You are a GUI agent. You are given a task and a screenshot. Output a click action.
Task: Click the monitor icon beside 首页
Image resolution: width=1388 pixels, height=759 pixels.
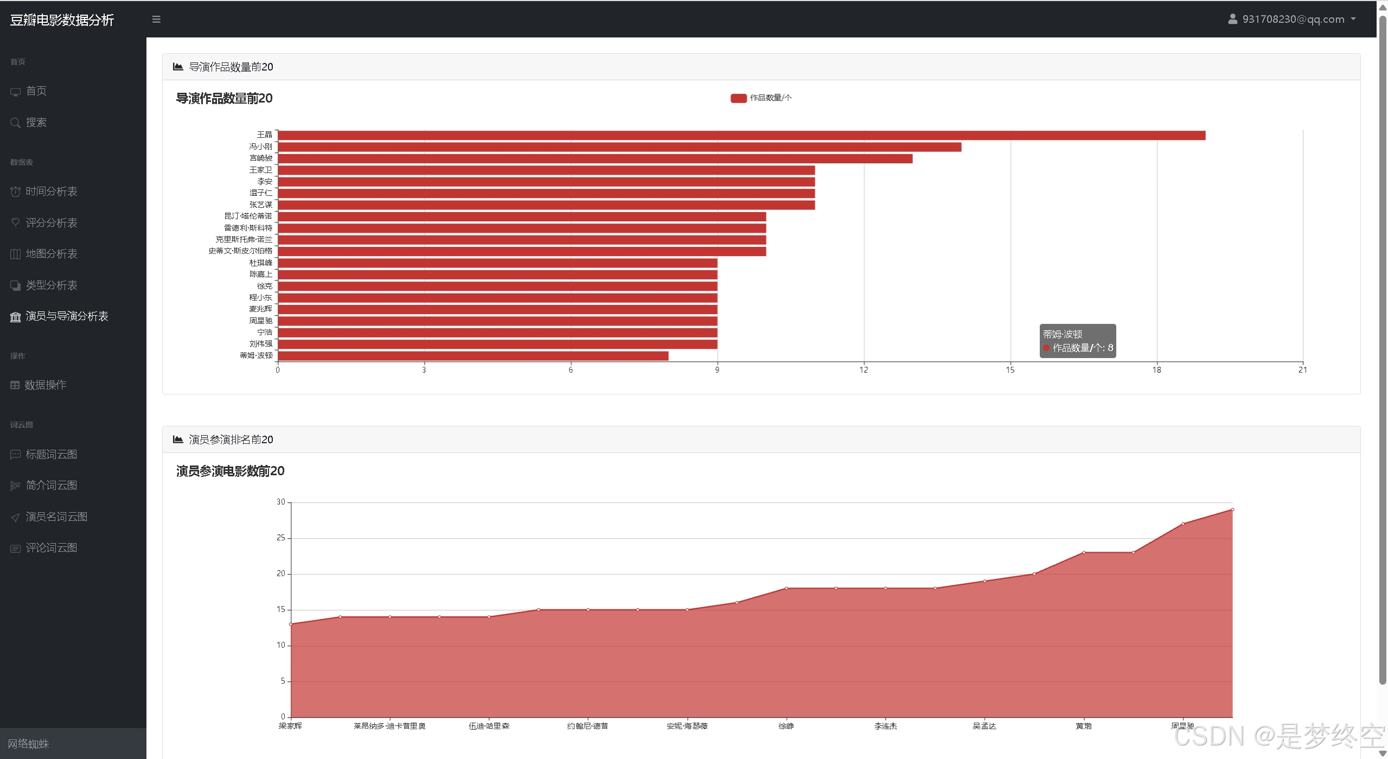point(15,92)
